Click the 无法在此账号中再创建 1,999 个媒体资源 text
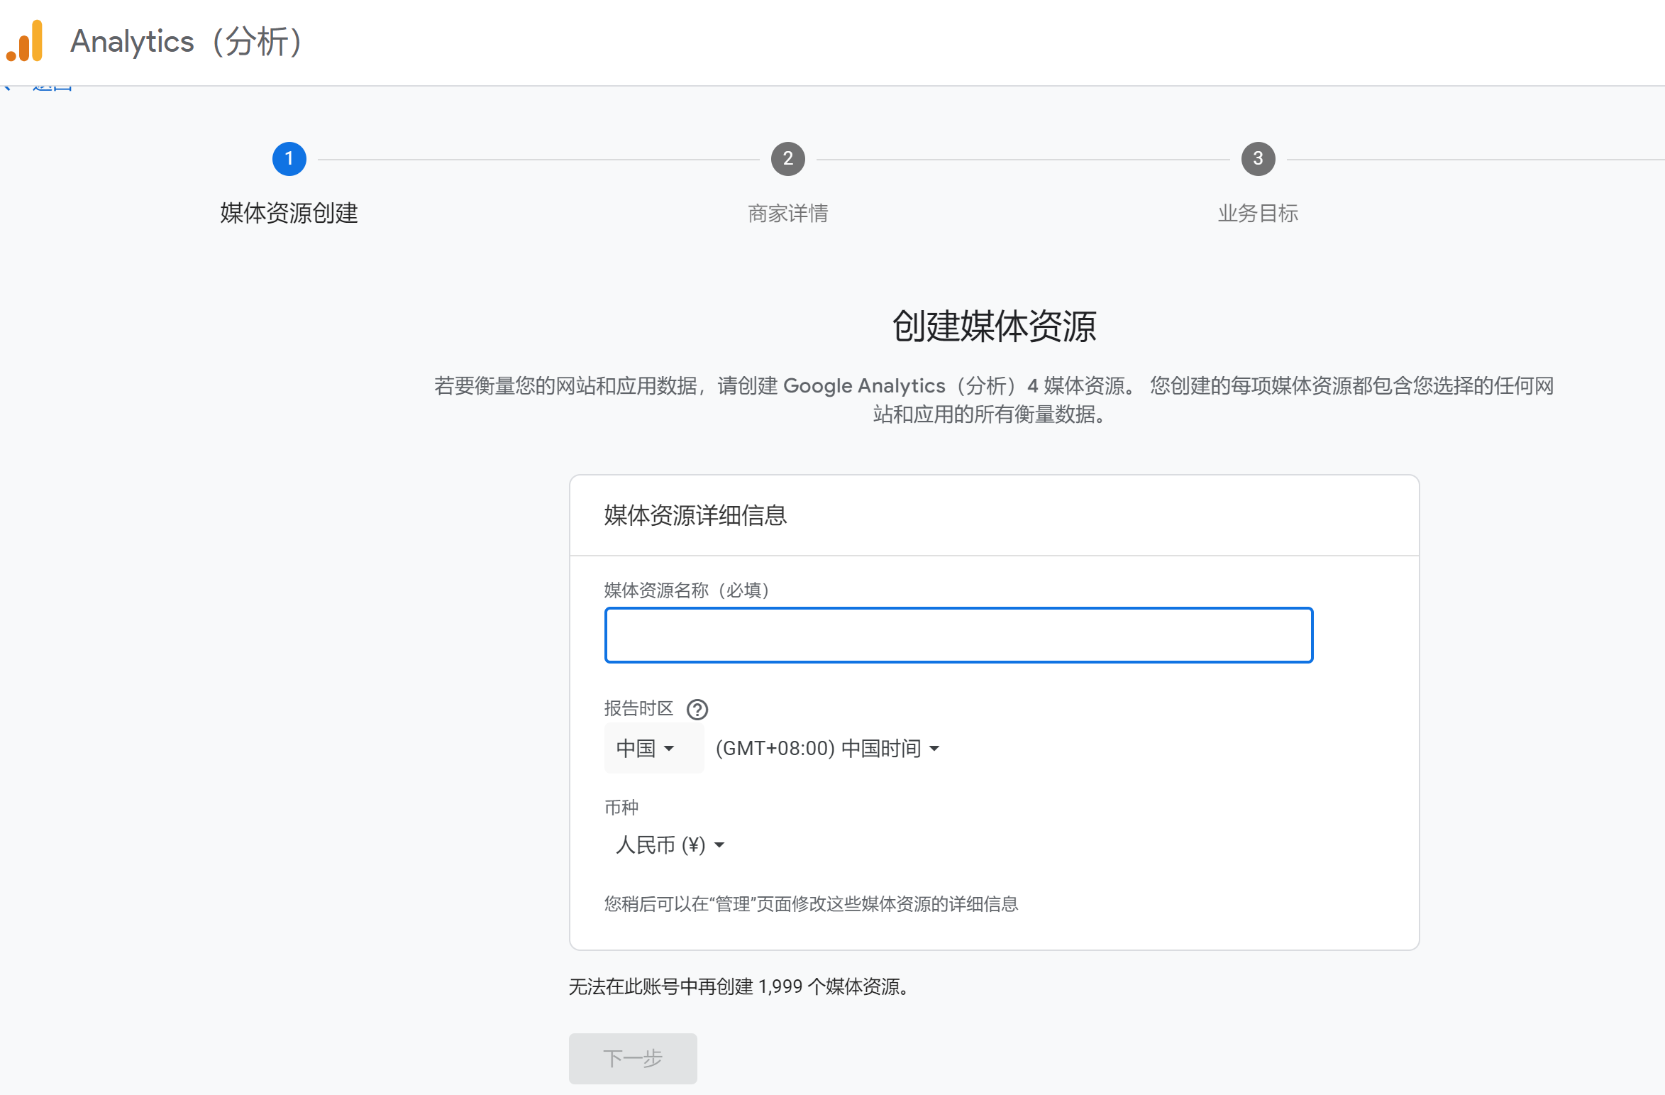This screenshot has height=1095, width=1665. 739,986
